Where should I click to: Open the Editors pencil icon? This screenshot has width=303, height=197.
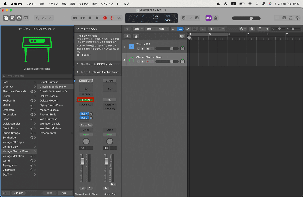pos(50,18)
